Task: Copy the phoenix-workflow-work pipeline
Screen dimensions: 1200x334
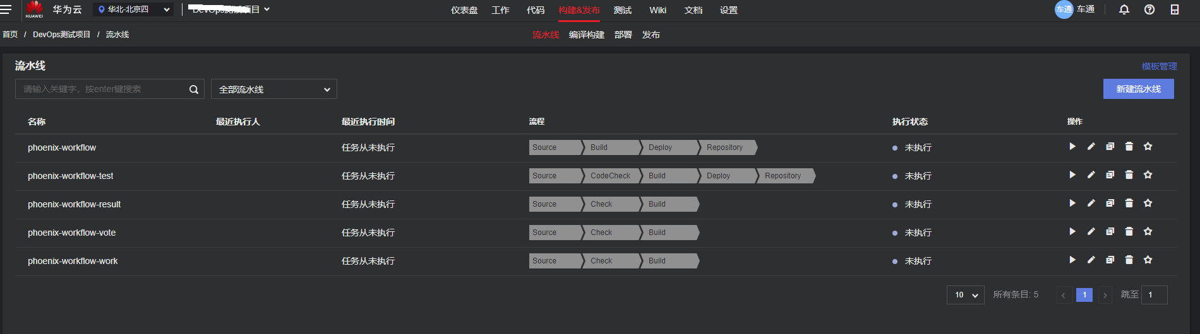Action: 1110,260
